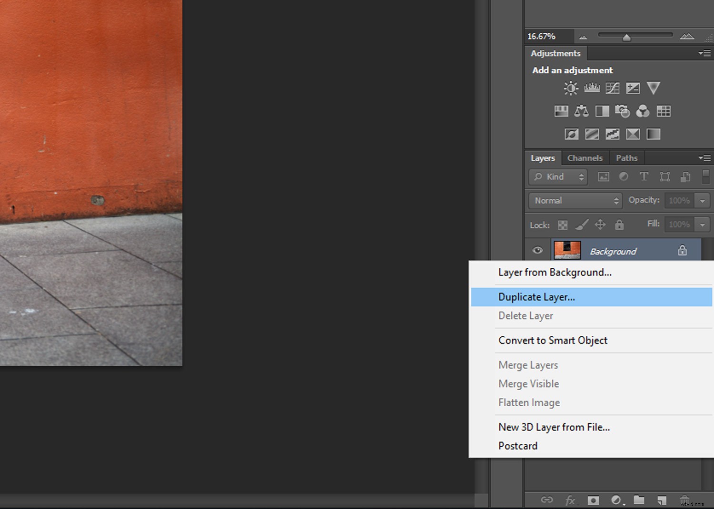Add a Levels adjustment

pyautogui.click(x=592, y=88)
